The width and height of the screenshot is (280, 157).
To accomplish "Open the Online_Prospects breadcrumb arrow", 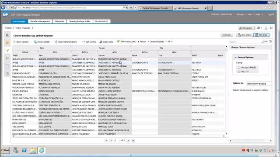I will point(32,28).
